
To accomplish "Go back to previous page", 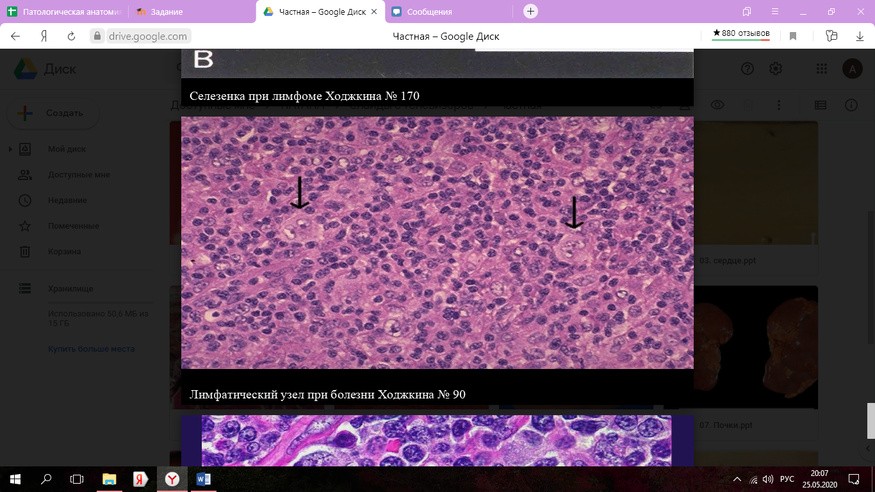I will click(x=15, y=37).
